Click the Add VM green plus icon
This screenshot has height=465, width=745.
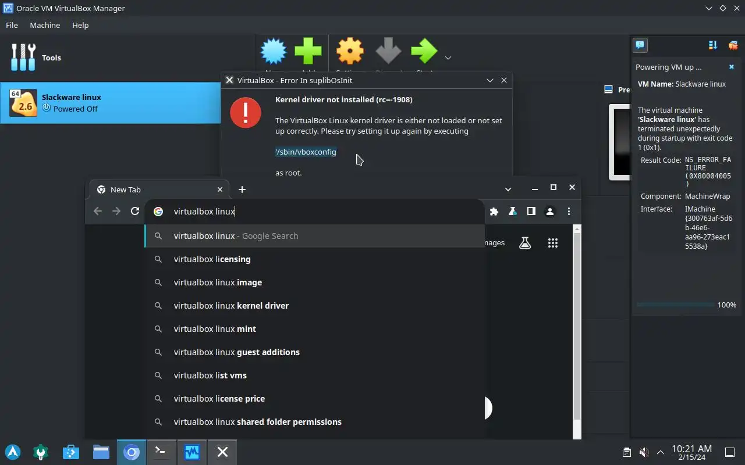[308, 51]
